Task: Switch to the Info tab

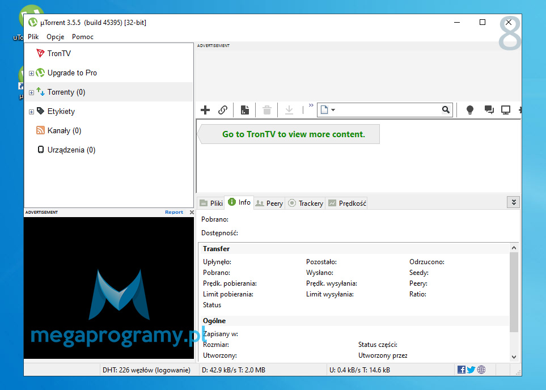Action: (x=239, y=202)
